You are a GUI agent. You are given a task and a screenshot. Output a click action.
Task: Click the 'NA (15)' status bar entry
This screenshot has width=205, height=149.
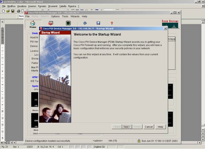tap(113, 141)
